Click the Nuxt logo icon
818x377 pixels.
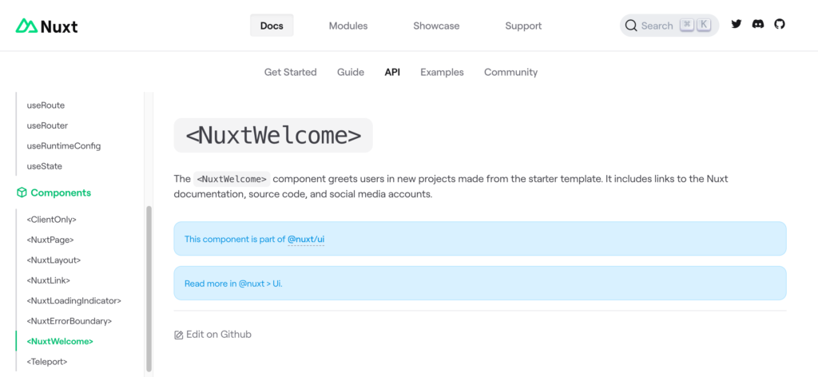(x=27, y=26)
